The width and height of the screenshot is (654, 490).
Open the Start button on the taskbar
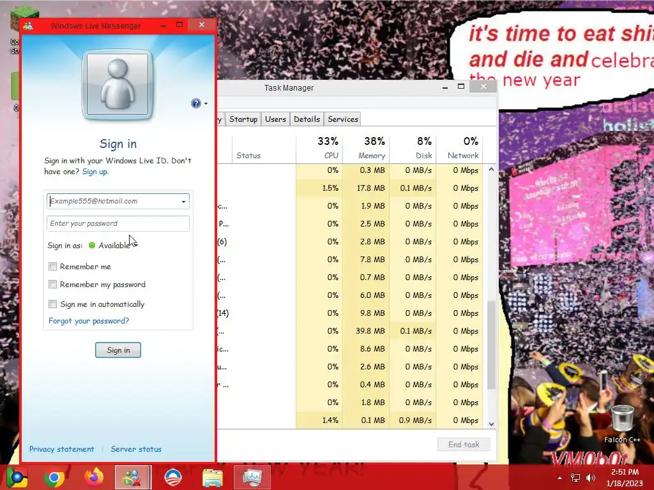click(17, 477)
